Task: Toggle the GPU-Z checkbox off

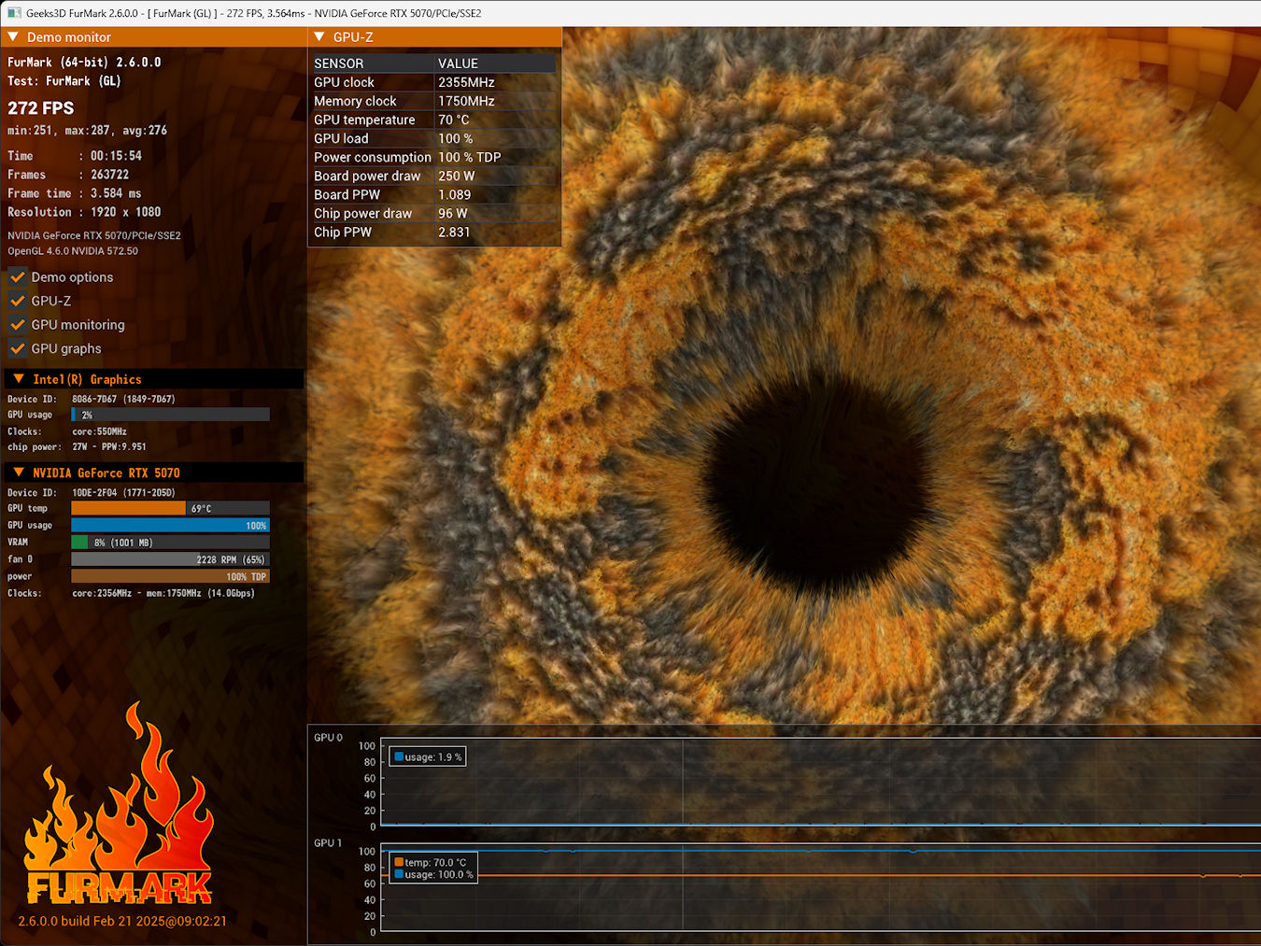Action: point(18,301)
